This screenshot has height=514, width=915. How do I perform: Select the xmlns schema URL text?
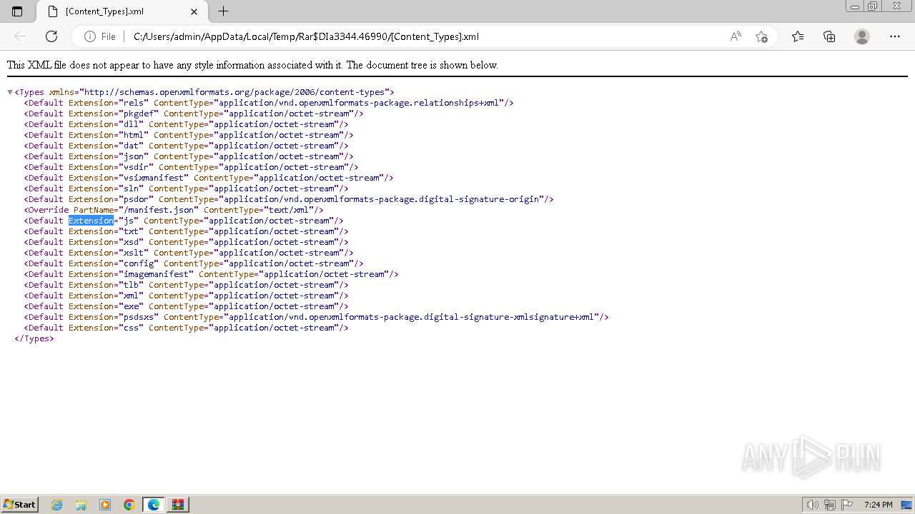tap(235, 92)
